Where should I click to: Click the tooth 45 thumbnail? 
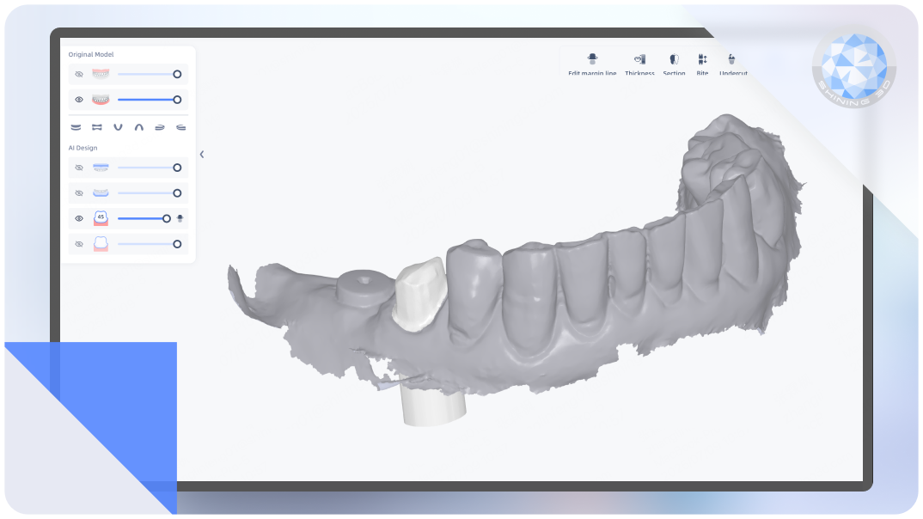[101, 218]
